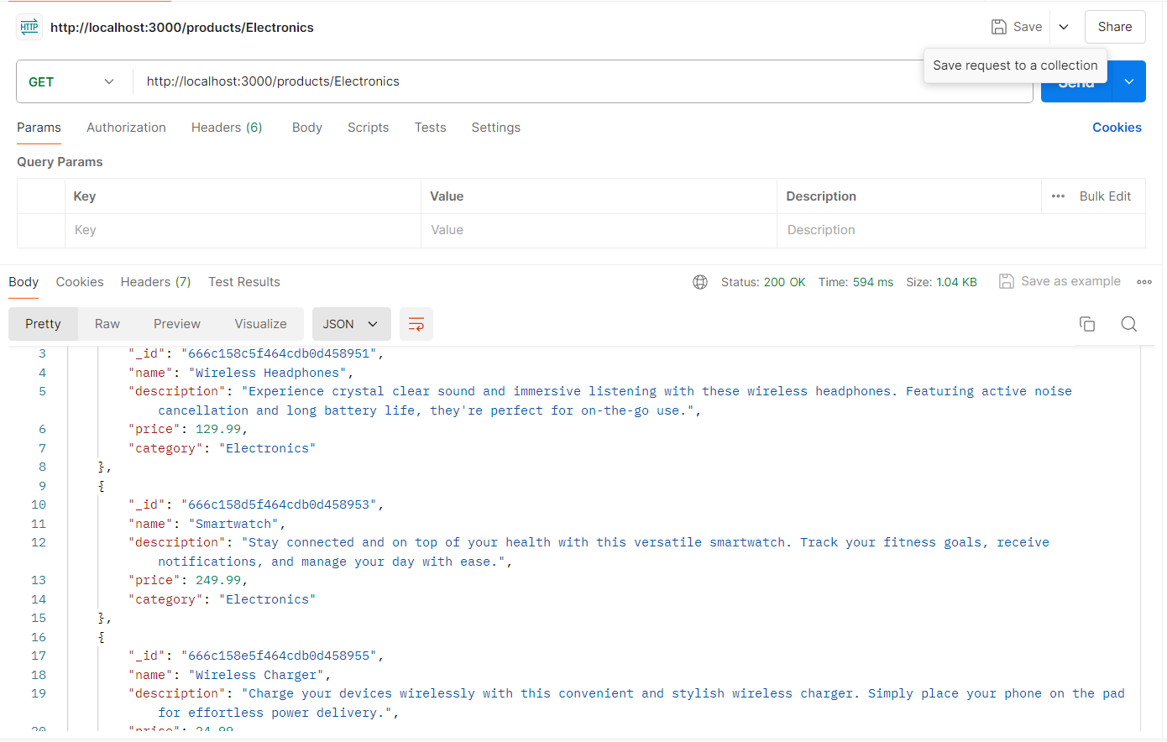Click the "Wireless Headphones" name value
This screenshot has height=742, width=1167.
tap(267, 373)
